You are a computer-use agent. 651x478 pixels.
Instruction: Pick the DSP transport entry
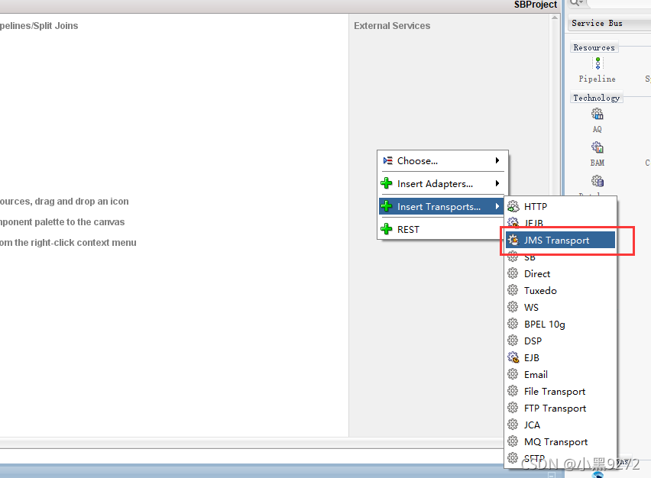point(559,341)
